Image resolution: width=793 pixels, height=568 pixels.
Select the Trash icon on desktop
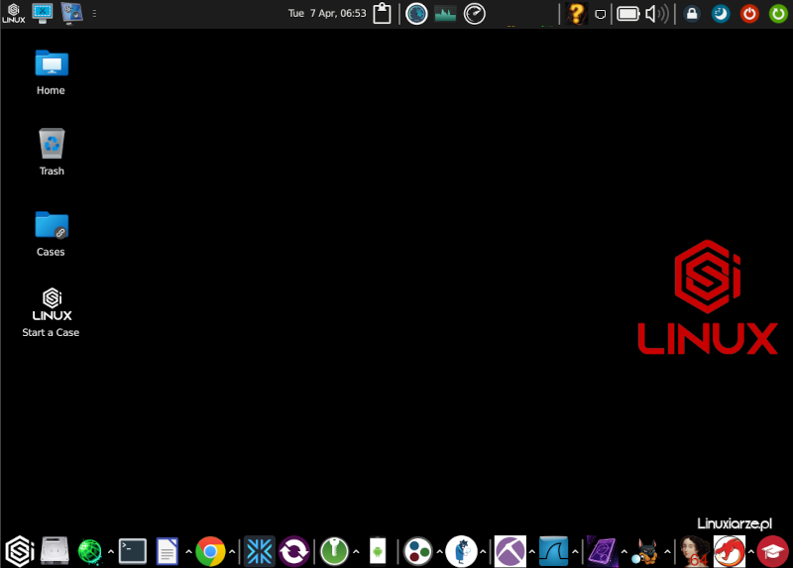click(52, 152)
